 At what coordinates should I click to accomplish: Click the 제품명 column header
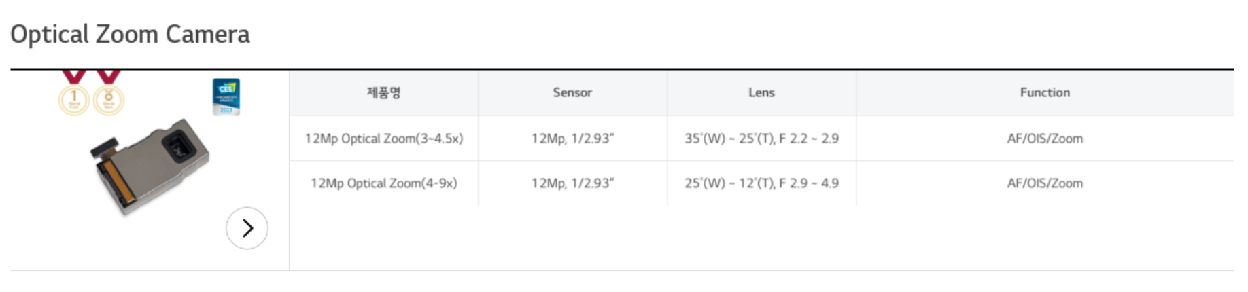pos(383,92)
